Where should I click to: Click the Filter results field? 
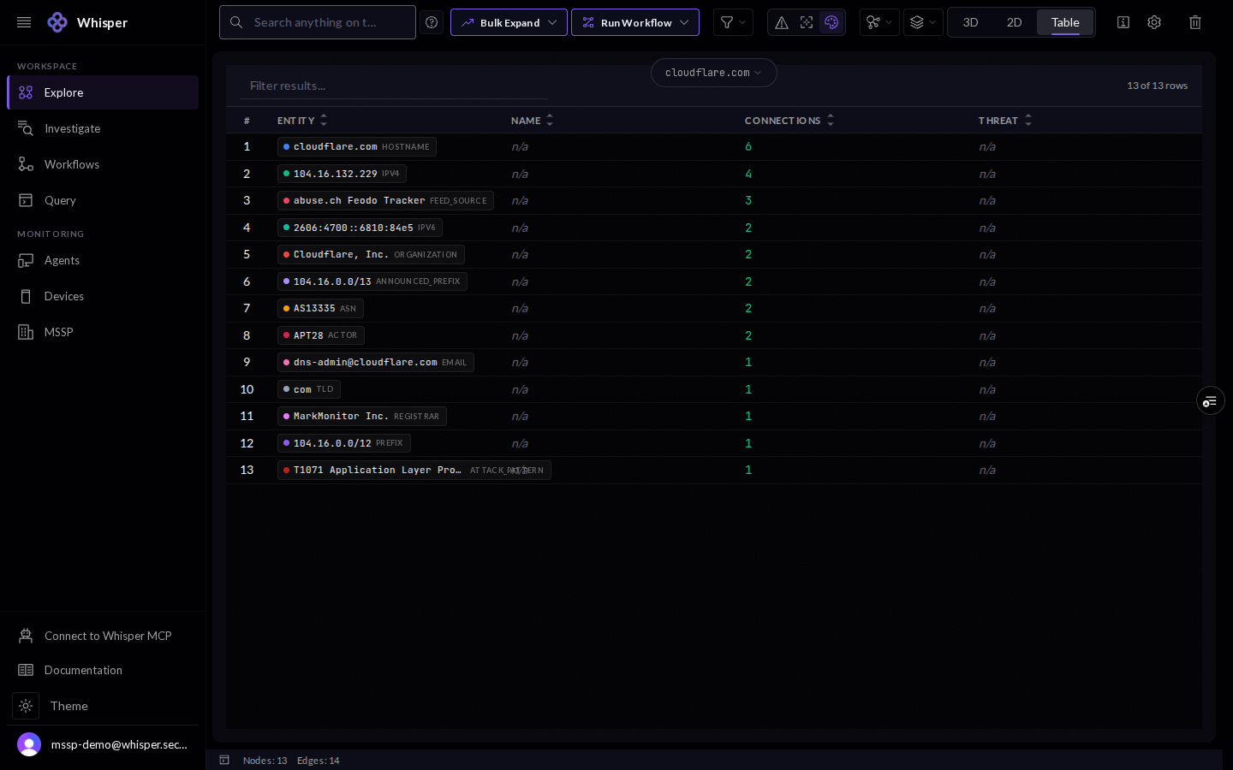click(x=394, y=86)
